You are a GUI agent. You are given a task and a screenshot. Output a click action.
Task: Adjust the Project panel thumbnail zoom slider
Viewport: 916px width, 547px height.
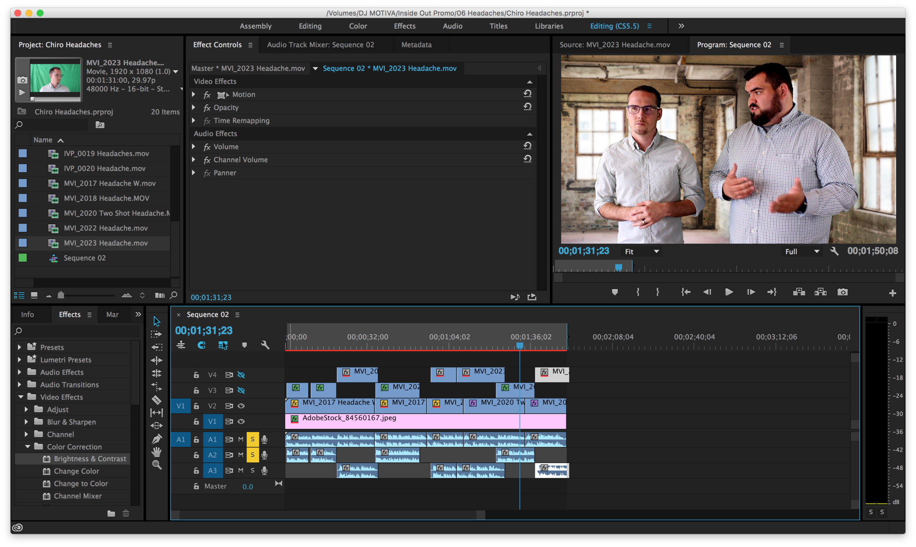point(61,295)
